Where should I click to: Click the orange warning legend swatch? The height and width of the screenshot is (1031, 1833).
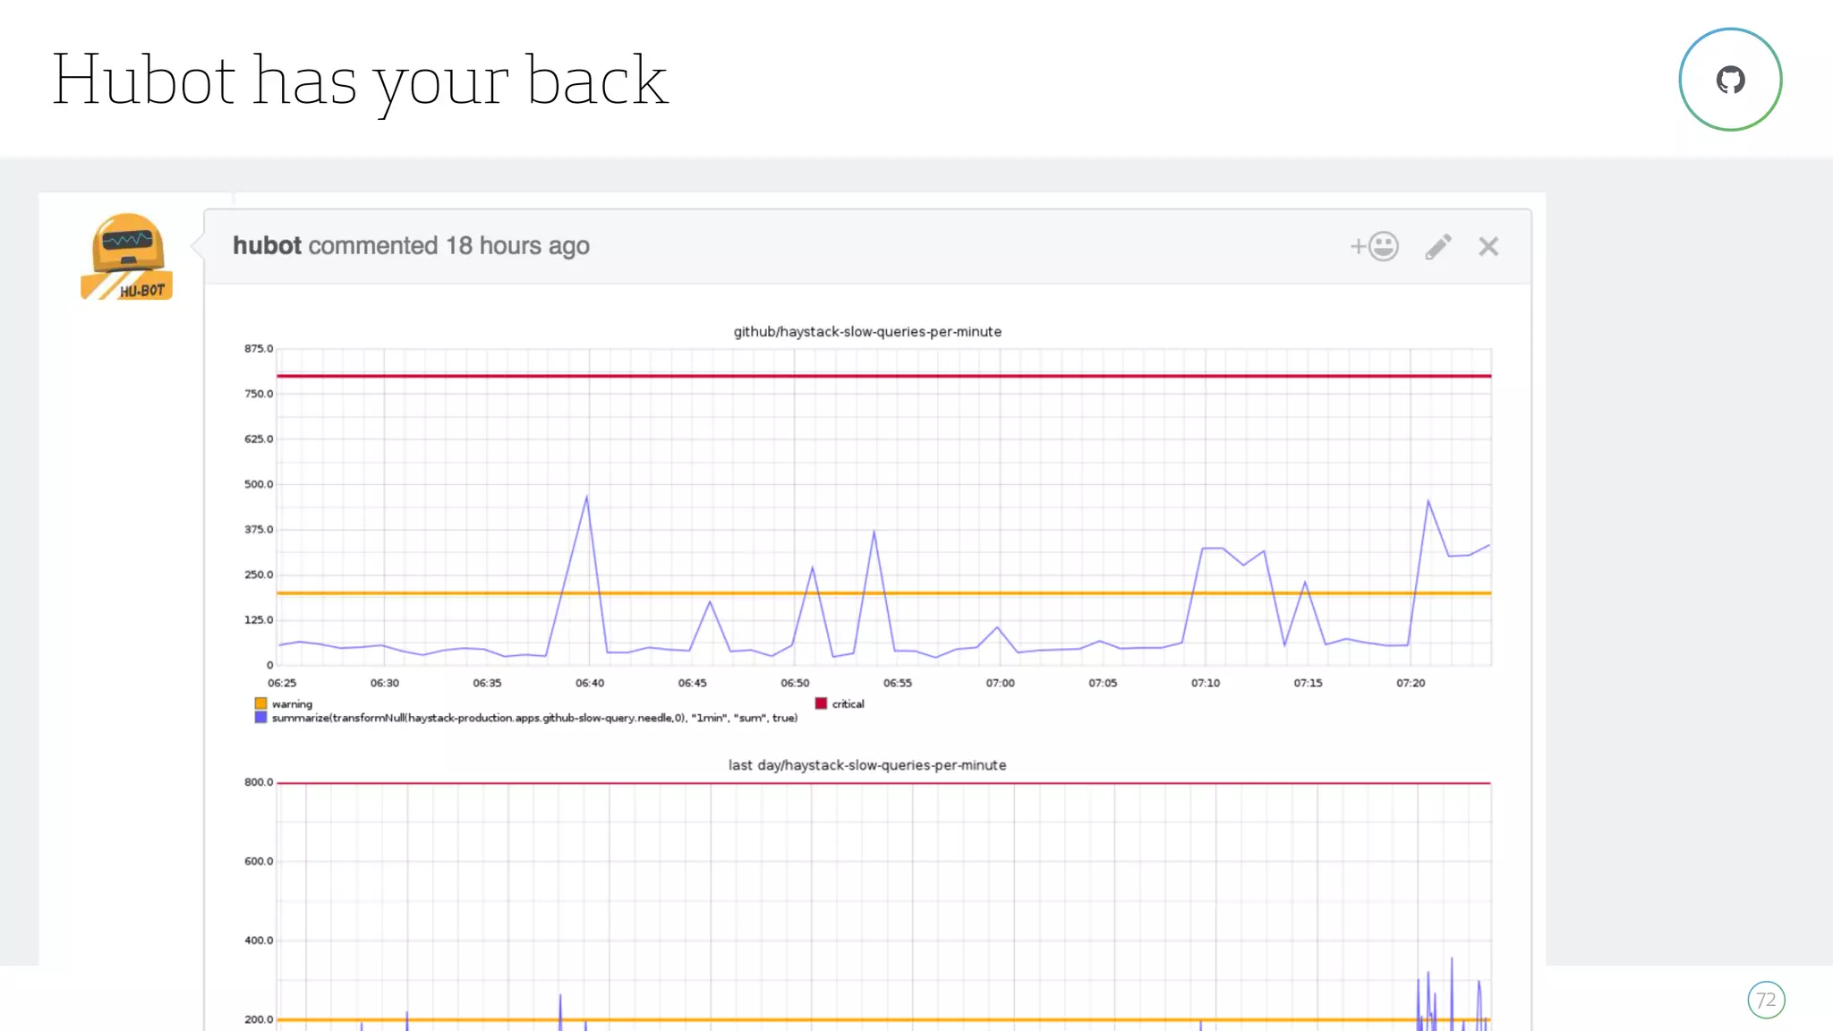(x=260, y=703)
